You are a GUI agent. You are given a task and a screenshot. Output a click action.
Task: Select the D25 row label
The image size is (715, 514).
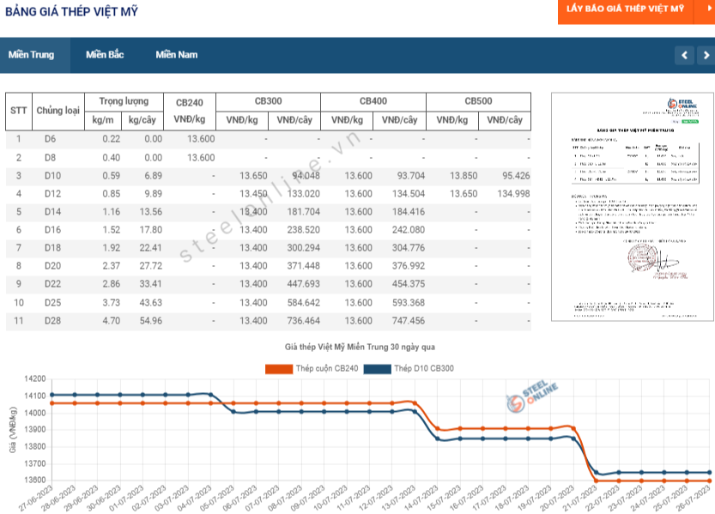pyautogui.click(x=52, y=303)
